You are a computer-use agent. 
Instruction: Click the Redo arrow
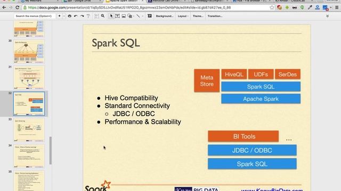(x=82, y=16)
